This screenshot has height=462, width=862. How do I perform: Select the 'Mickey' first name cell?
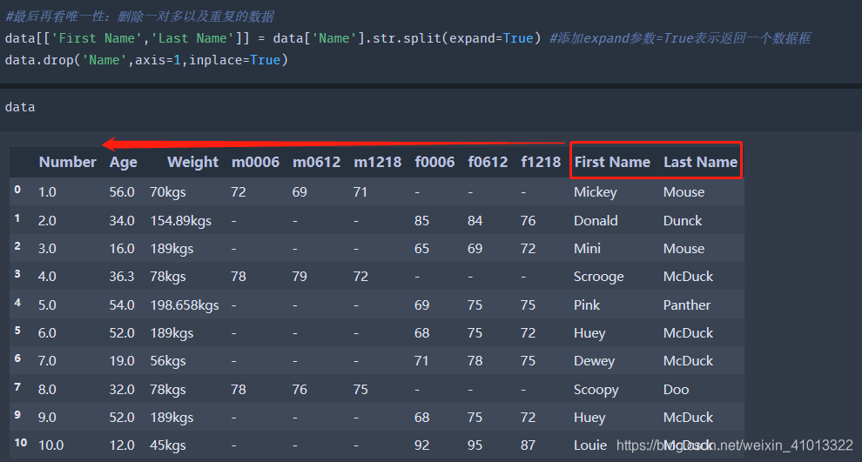(596, 192)
